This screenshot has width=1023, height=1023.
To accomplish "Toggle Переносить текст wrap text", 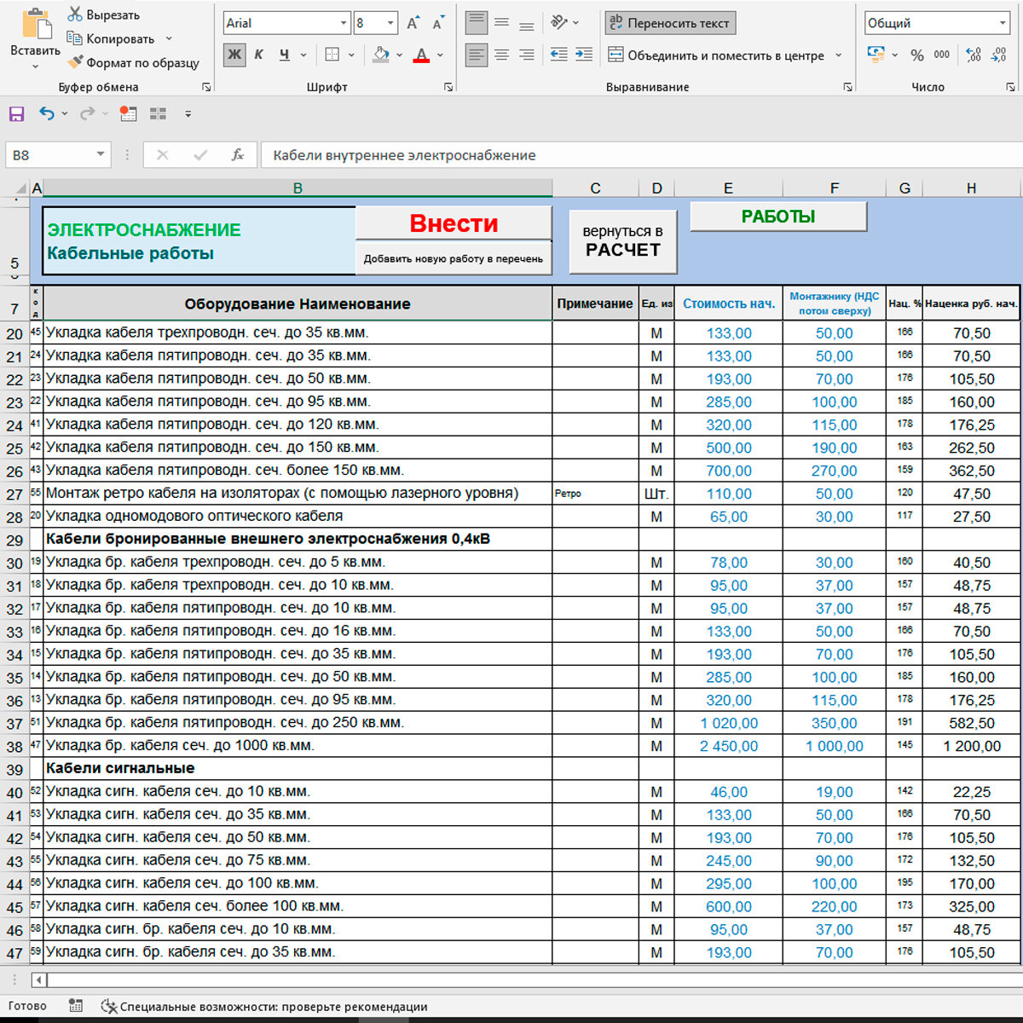I will tap(670, 23).
